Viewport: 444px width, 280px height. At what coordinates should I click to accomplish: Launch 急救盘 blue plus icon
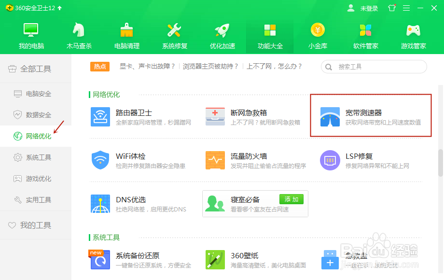click(330, 260)
